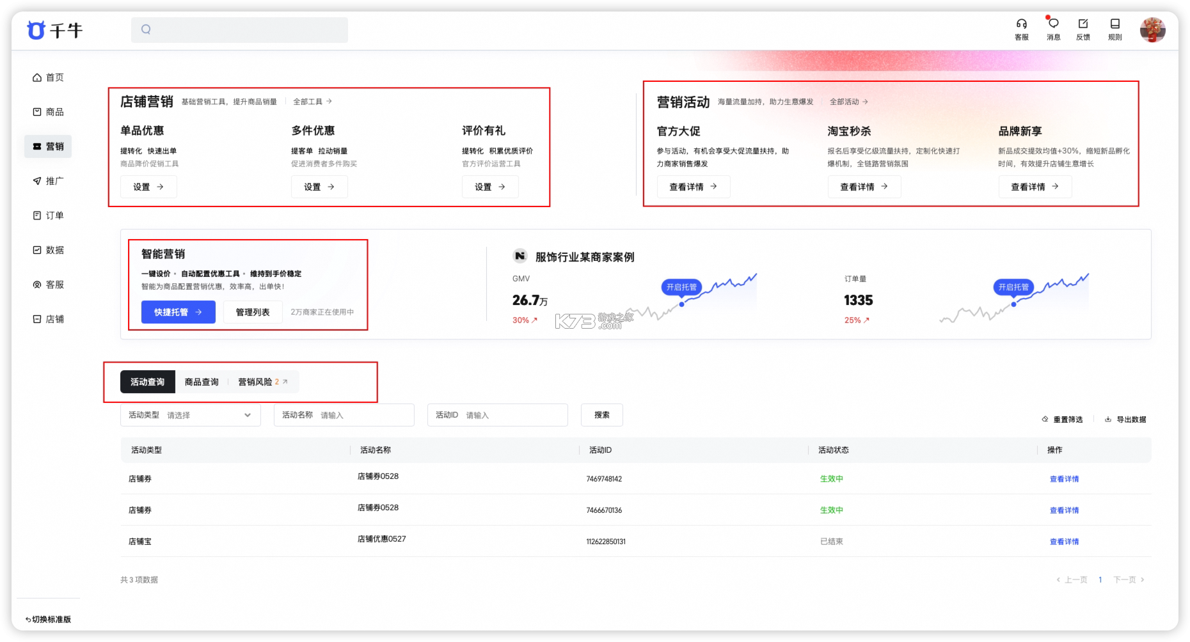Click 重置筛选
Screen dimensions: 1190x642
[1062, 419]
